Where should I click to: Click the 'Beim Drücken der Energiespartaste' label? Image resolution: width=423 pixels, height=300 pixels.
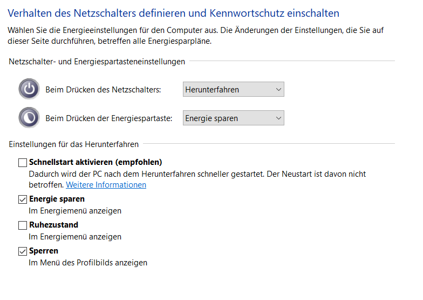(108, 118)
